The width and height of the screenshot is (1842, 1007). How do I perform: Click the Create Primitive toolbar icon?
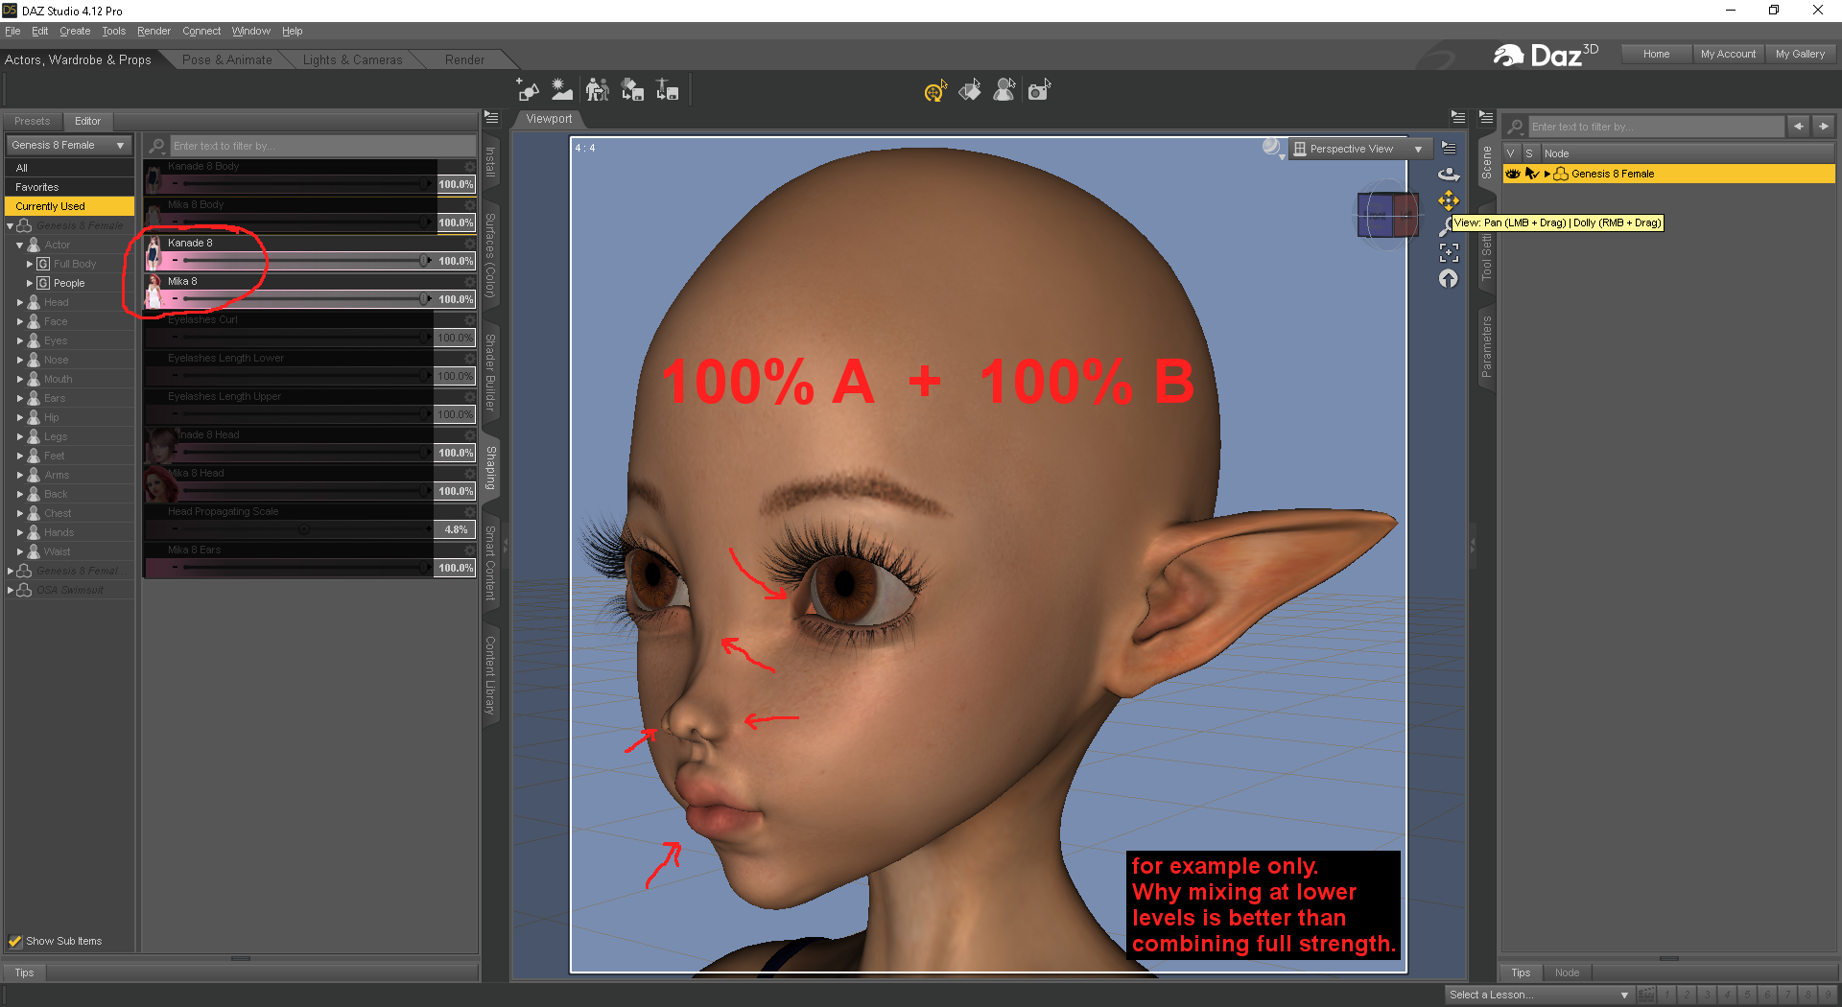click(x=528, y=90)
